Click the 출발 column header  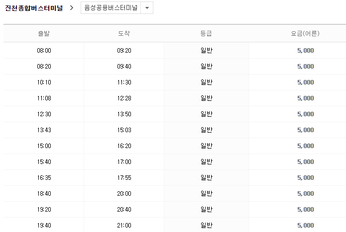[44, 33]
